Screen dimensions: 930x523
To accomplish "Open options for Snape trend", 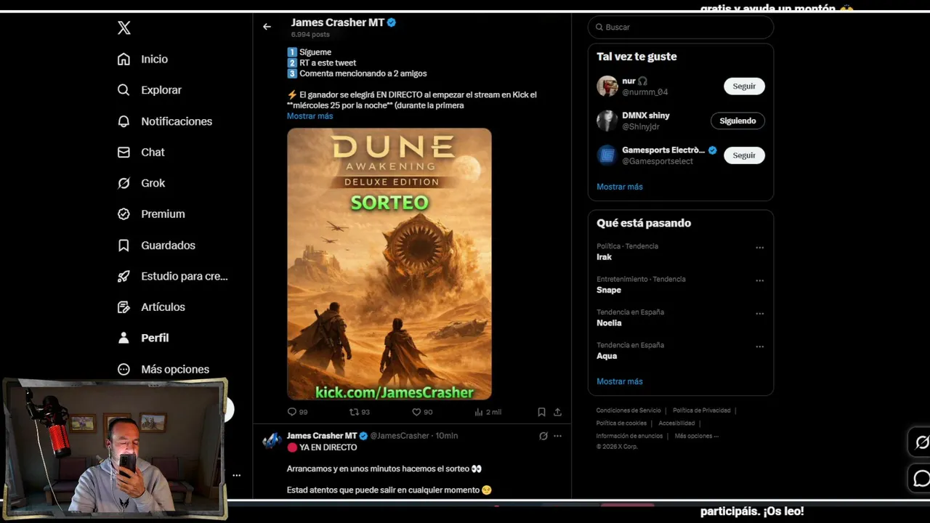I will [x=759, y=280].
